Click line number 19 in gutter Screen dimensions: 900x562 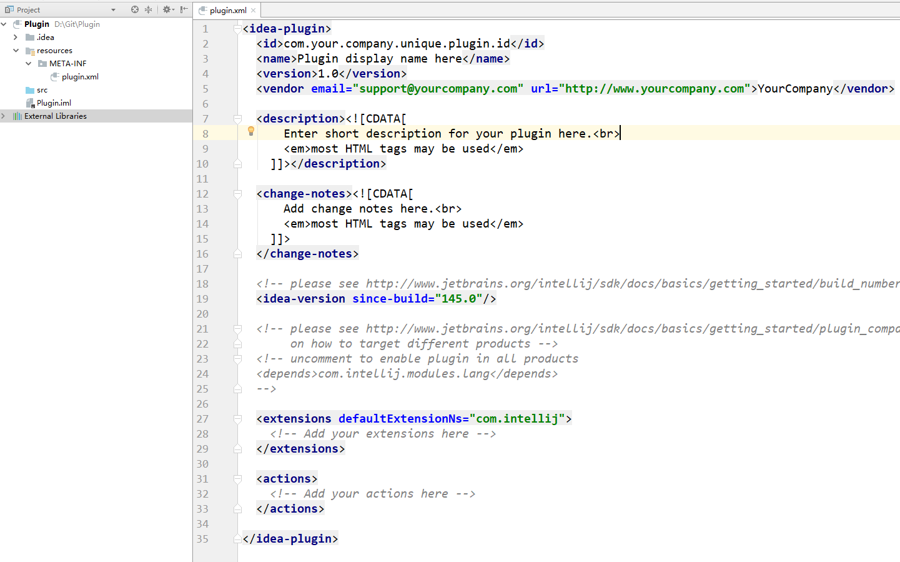pos(202,299)
